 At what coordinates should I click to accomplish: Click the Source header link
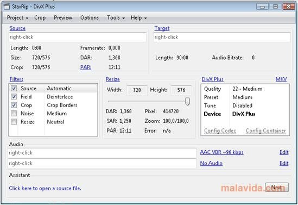[17, 28]
